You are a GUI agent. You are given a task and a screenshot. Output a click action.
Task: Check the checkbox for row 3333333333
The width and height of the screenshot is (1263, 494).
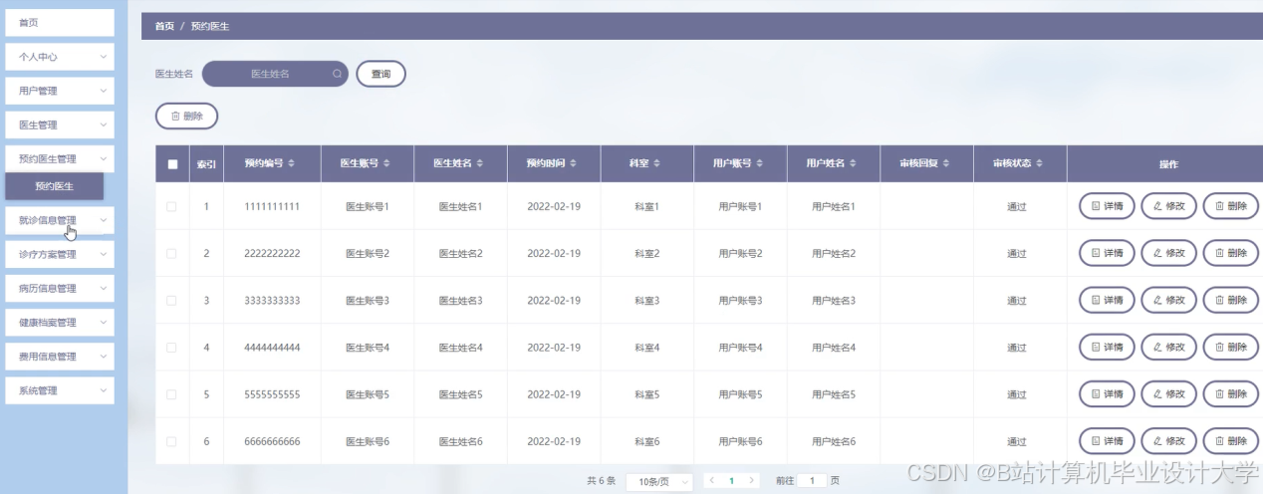point(171,301)
